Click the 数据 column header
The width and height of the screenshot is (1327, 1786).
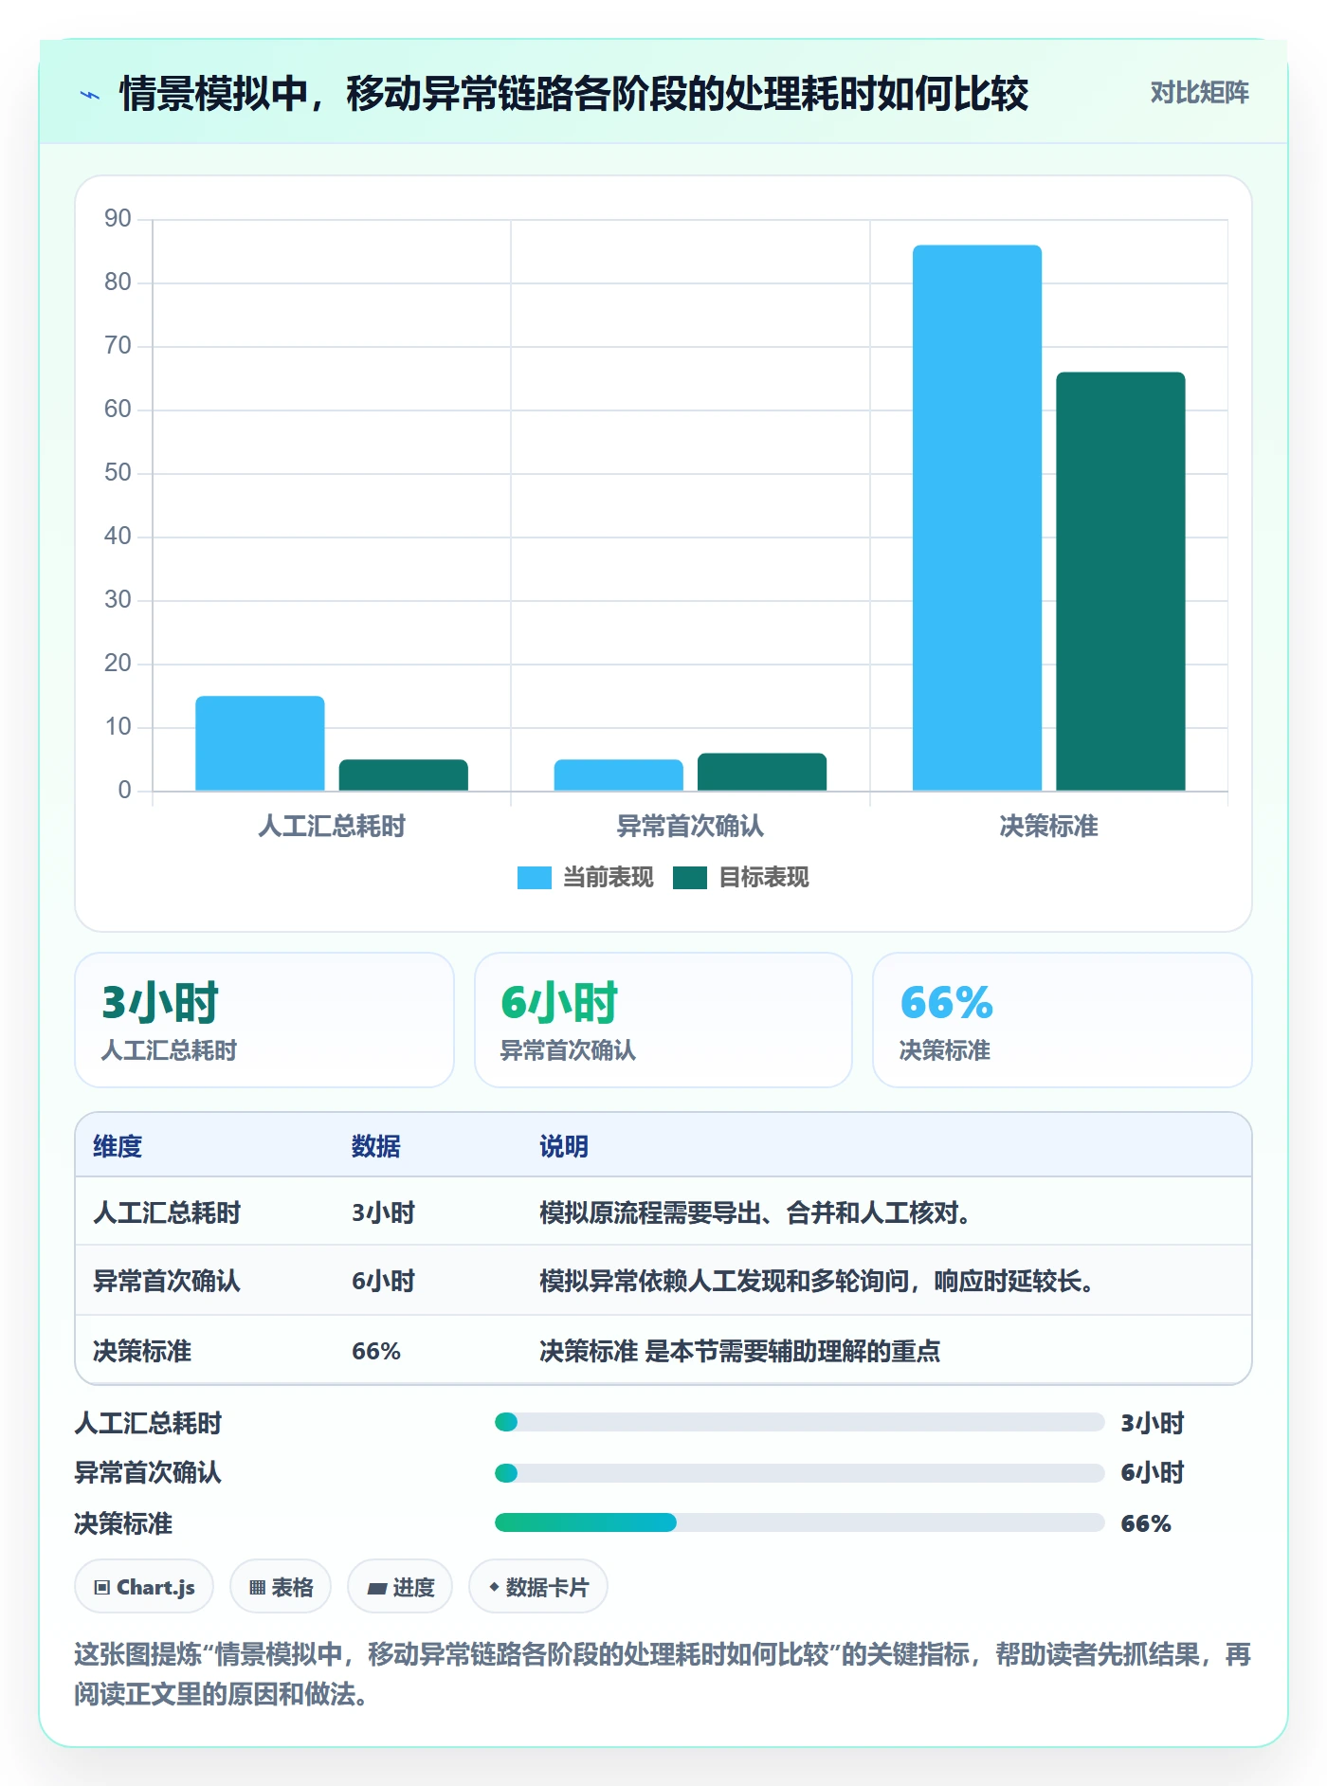pos(376,1146)
